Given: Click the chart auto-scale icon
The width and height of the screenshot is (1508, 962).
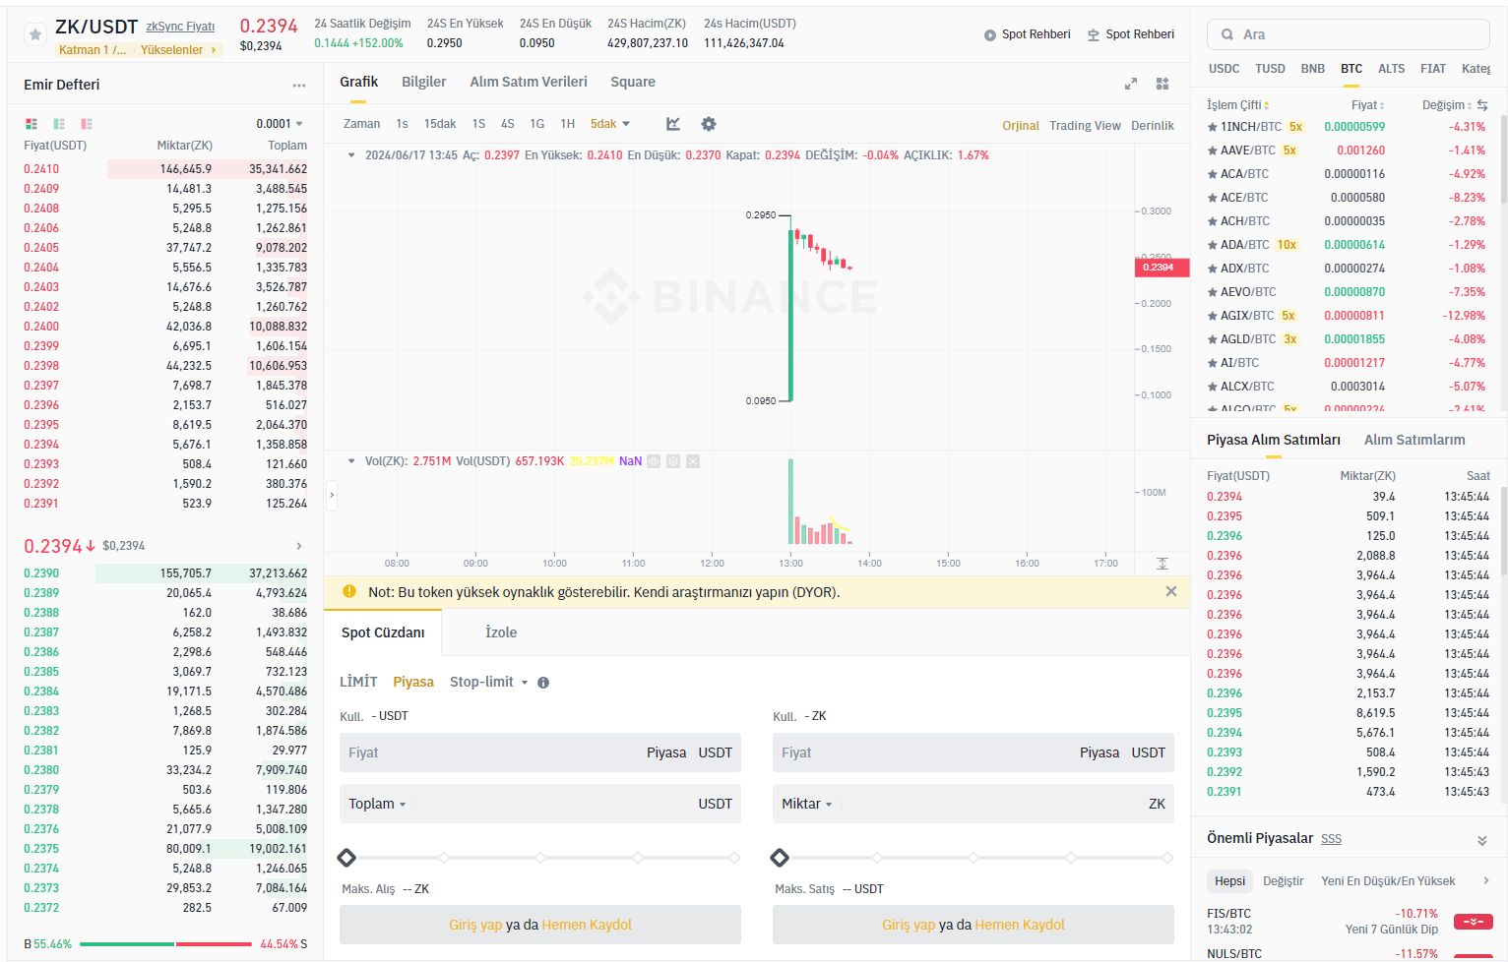Looking at the screenshot, I should click(1162, 564).
